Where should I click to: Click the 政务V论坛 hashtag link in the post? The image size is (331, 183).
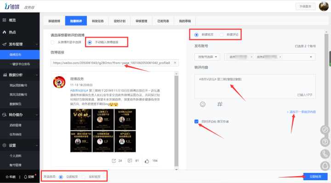point(79,90)
